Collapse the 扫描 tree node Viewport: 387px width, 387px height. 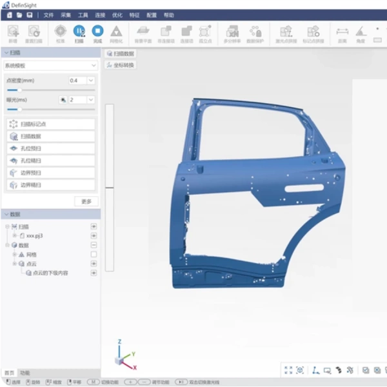click(7, 226)
